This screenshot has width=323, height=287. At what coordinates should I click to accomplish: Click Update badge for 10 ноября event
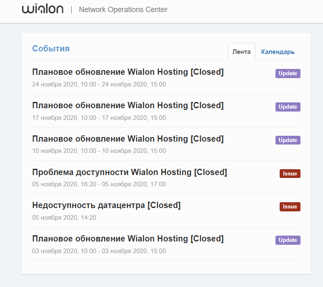coord(288,140)
